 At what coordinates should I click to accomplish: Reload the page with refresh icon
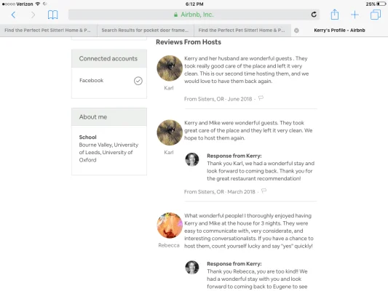tap(314, 15)
